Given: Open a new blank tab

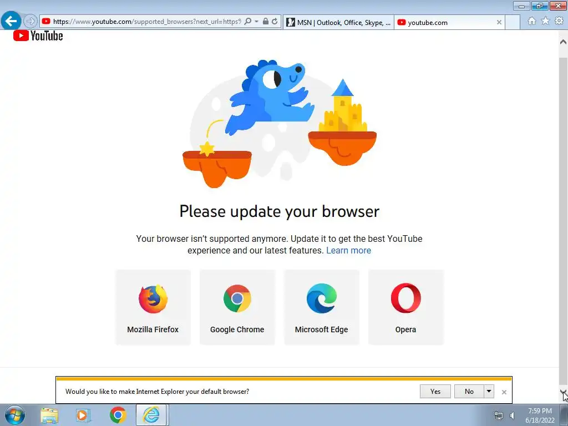Looking at the screenshot, I should (512, 22).
